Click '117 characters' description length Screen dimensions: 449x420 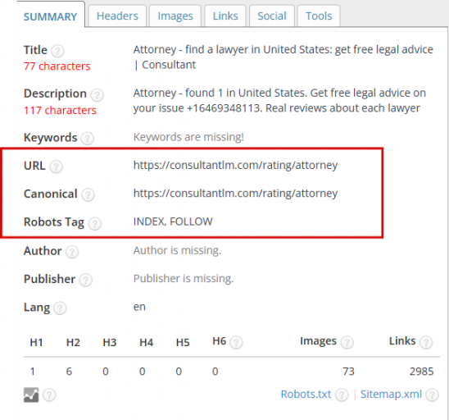[x=60, y=111]
